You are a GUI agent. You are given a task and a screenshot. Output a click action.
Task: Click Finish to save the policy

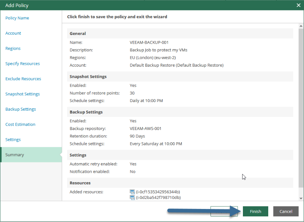click(x=255, y=211)
